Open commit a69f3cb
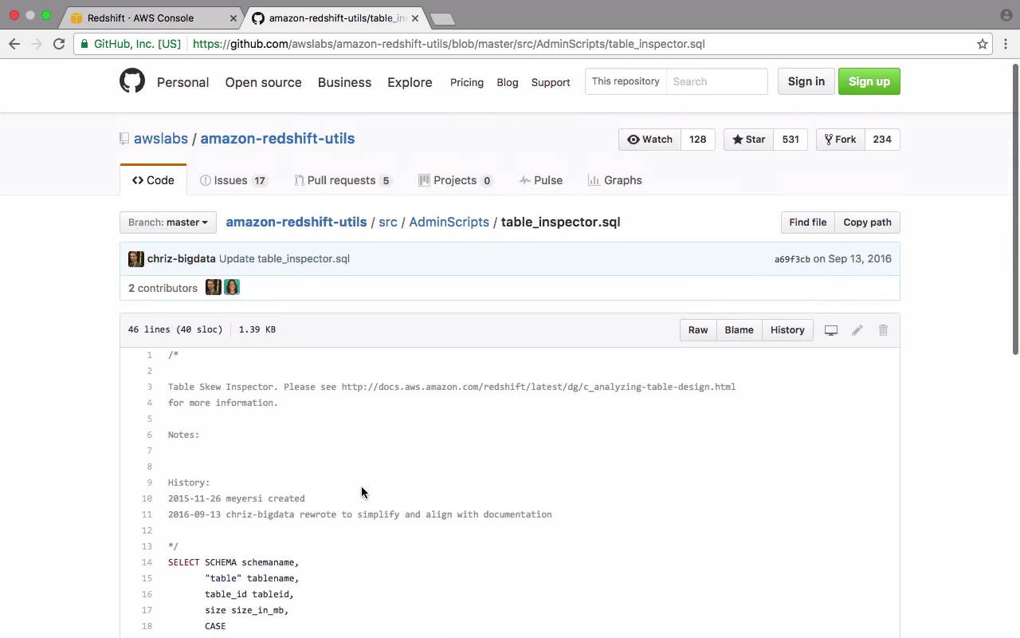Viewport: 1020px width, 638px height. [792, 259]
